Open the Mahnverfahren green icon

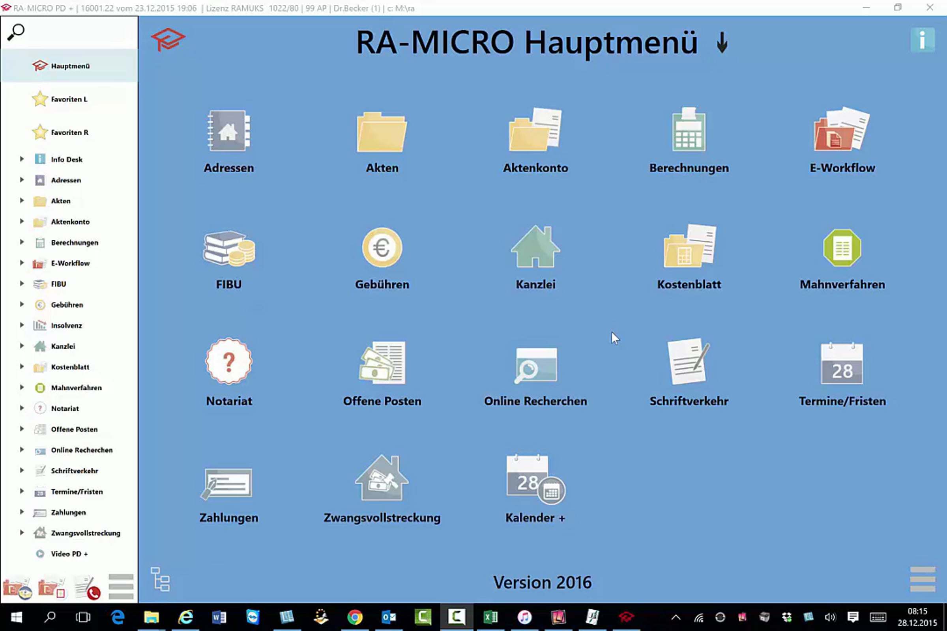(842, 248)
